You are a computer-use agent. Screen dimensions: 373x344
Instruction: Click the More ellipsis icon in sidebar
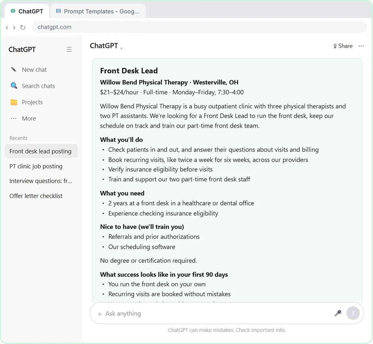[14, 118]
